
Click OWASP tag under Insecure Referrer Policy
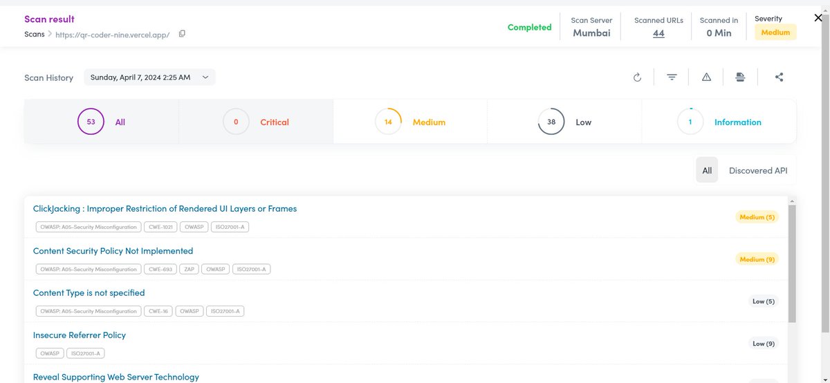point(50,353)
